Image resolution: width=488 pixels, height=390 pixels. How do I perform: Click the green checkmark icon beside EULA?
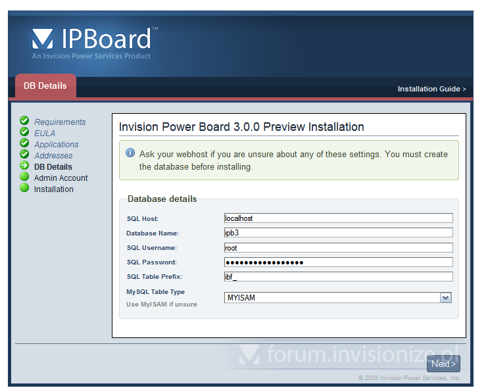24,132
